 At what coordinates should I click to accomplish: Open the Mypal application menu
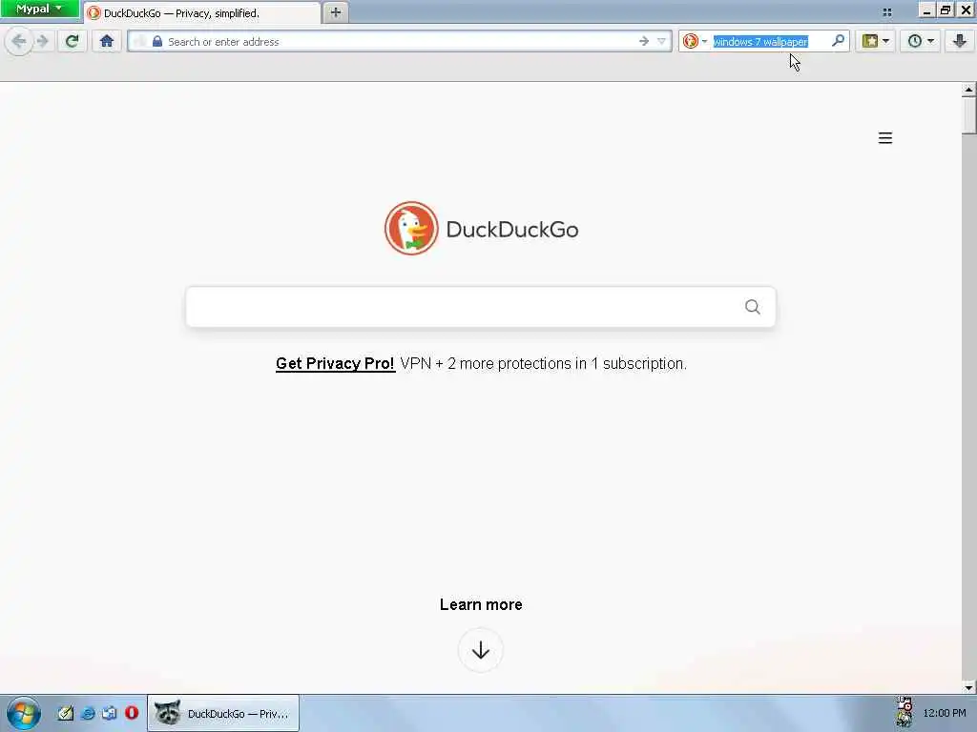[39, 9]
